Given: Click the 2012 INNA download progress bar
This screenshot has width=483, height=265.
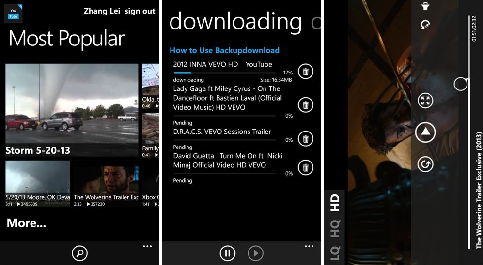Looking at the screenshot, I should [x=224, y=73].
